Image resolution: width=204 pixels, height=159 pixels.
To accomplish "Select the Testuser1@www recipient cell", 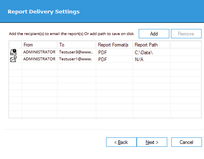I will click(77, 59).
